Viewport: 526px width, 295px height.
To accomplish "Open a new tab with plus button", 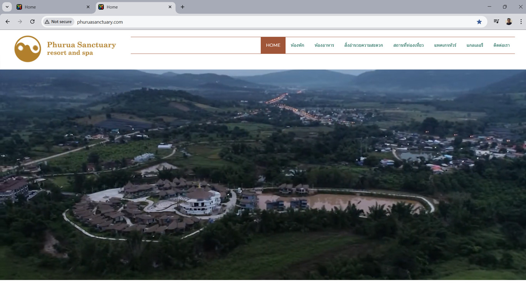I will tap(183, 7).
